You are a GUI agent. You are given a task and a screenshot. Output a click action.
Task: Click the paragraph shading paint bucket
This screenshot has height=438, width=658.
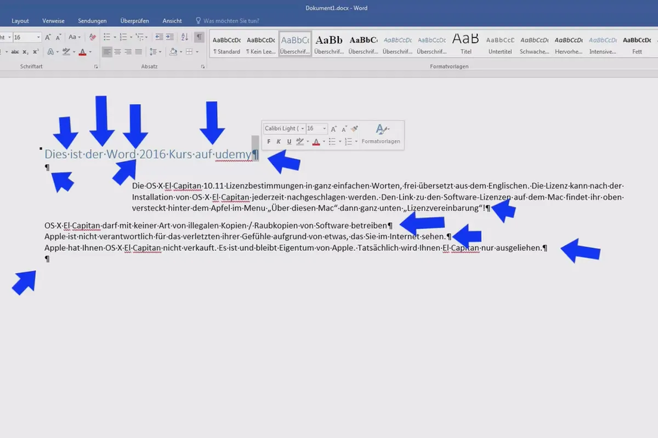[x=173, y=51]
